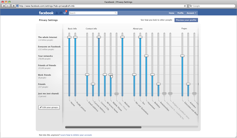
Task: Click the Current City slider handle
Action: (99, 37)
